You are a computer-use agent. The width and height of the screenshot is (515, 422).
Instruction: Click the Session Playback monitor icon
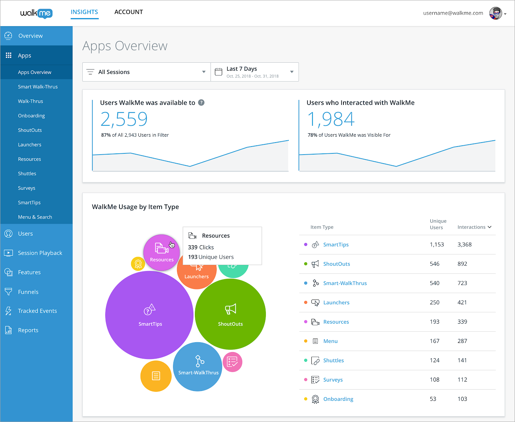(8, 253)
